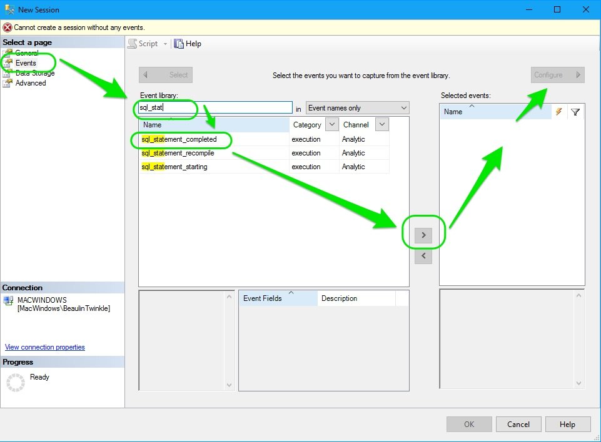Click OK to create the session
This screenshot has height=442, width=601.
(x=468, y=424)
